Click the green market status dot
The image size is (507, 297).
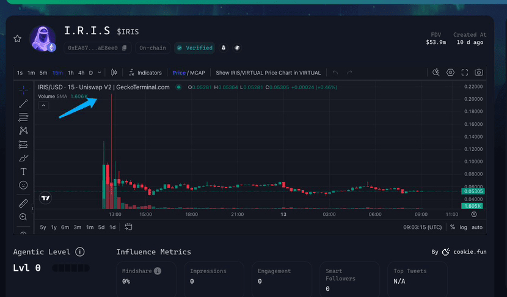(178, 87)
